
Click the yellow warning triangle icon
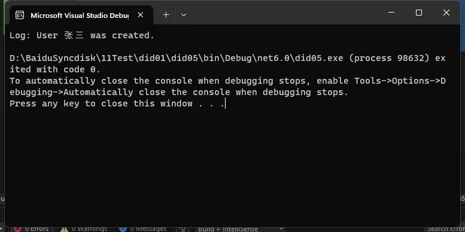(65, 230)
